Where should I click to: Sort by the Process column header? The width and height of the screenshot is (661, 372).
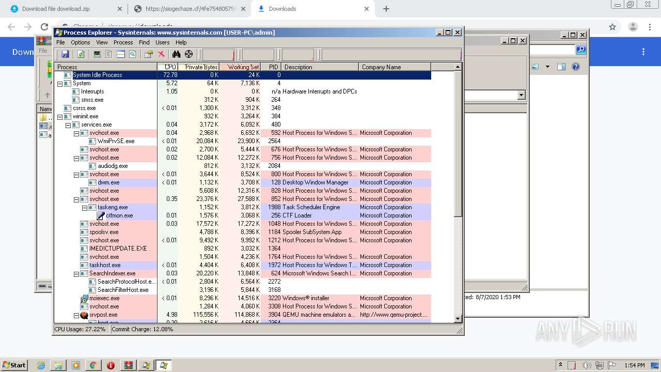click(106, 67)
